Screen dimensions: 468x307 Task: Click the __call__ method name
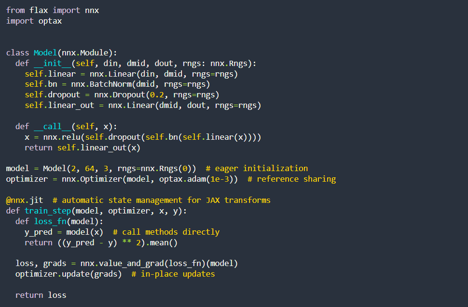tap(52, 126)
